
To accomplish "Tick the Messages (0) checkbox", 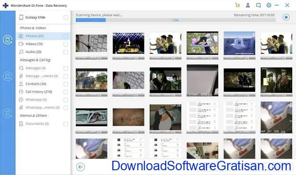I will point(66,68).
